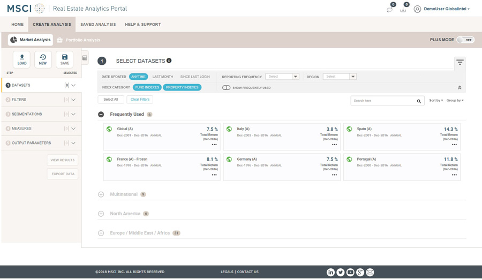Click the Clear Filters button
The image size is (482, 280).
(x=140, y=100)
